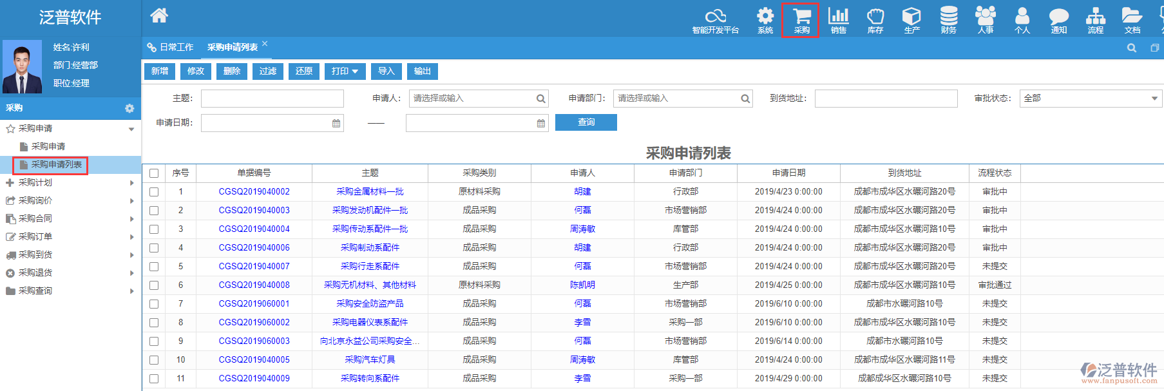The height and width of the screenshot is (391, 1164).
Task: Select the checkbox for row 6
Action: (x=154, y=285)
